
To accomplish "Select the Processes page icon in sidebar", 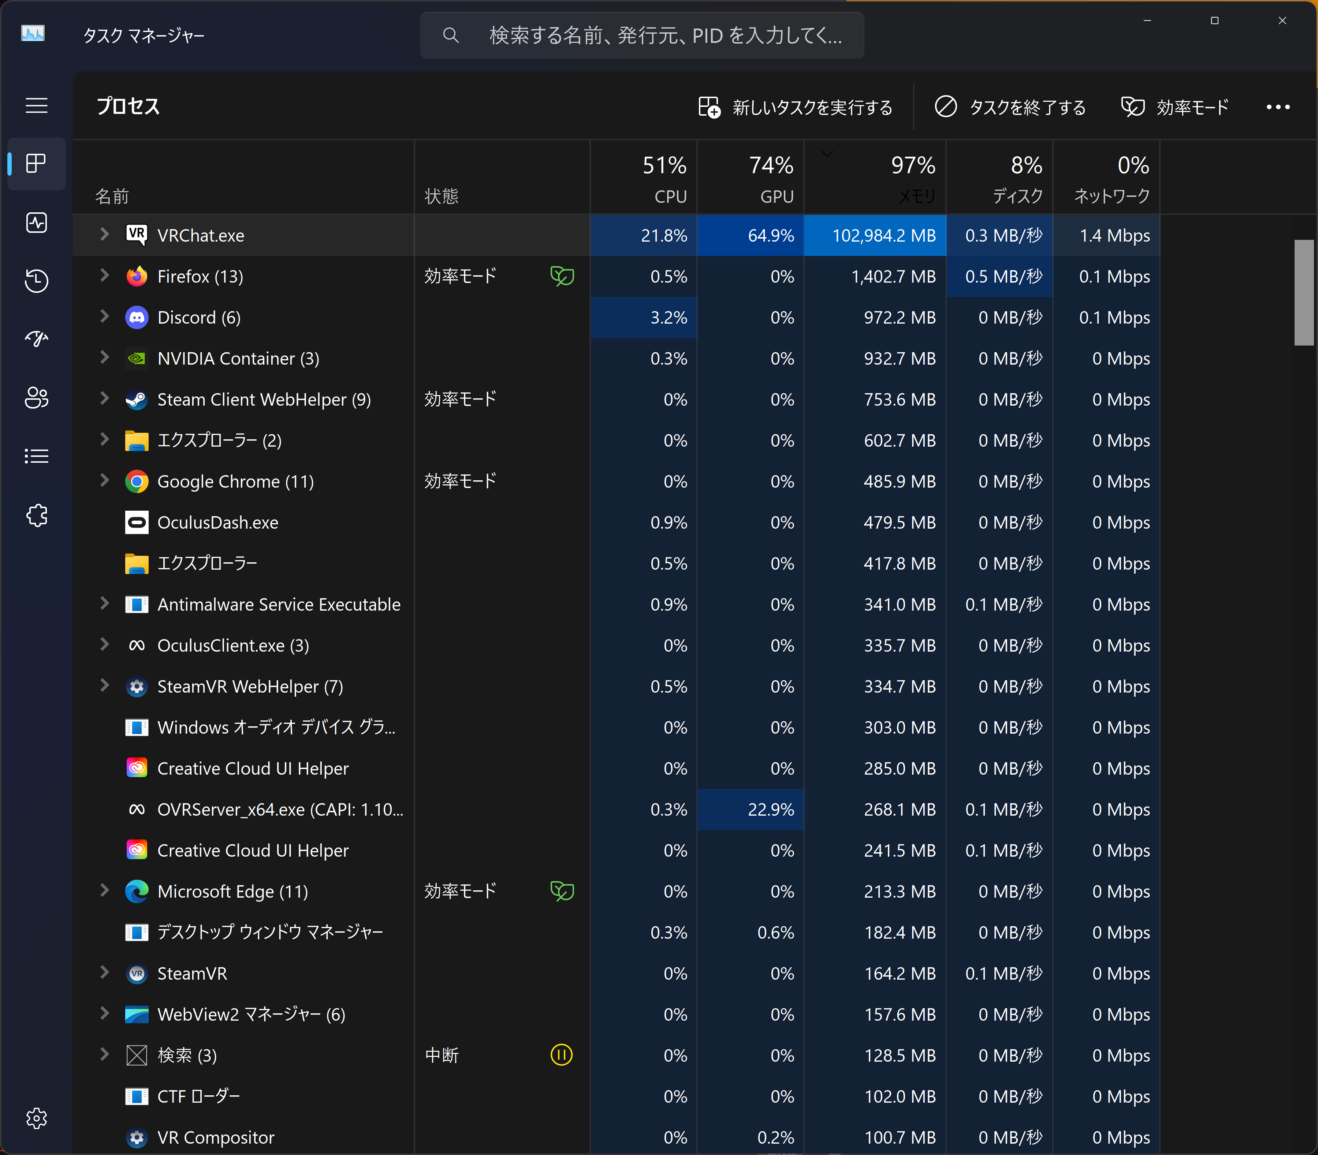I will pos(36,164).
